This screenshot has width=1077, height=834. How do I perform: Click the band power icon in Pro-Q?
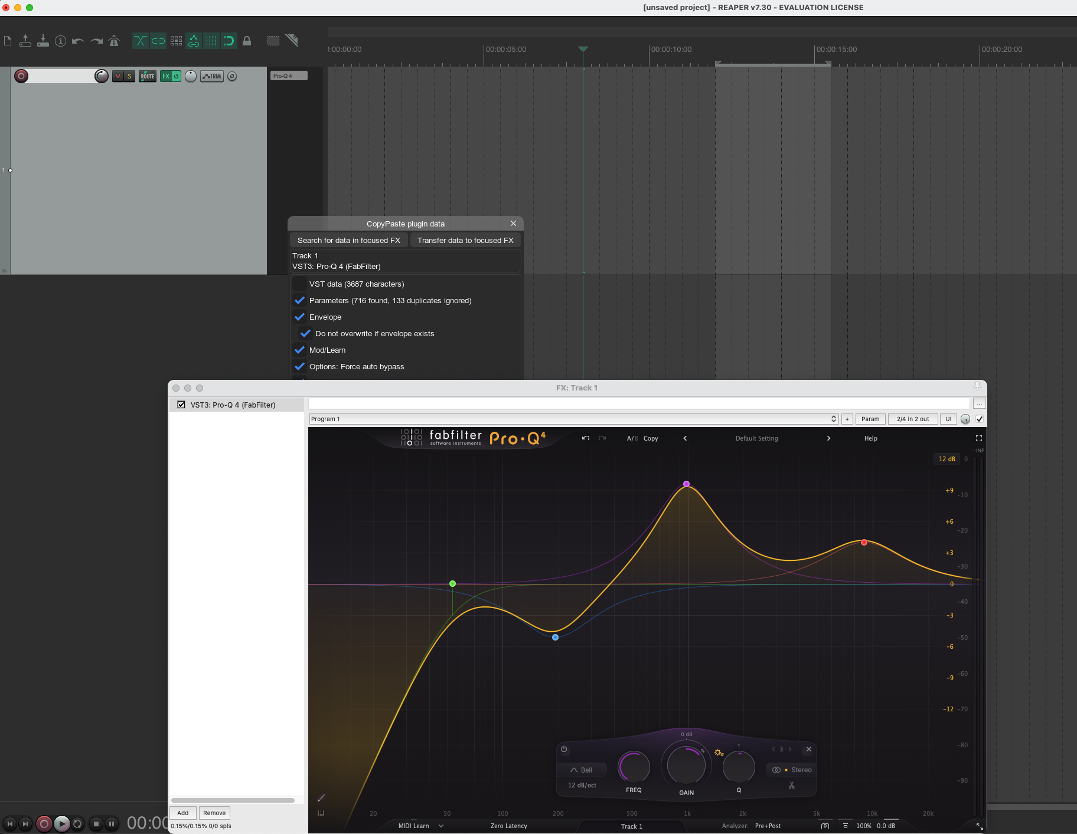pos(564,749)
